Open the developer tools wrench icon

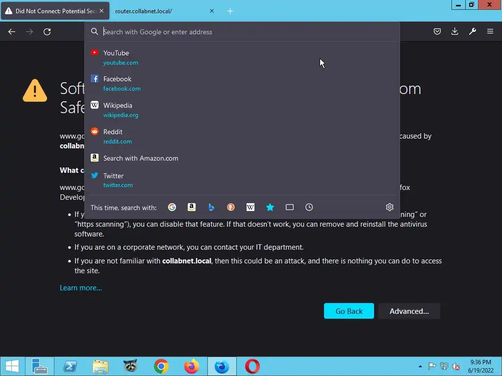473,31
